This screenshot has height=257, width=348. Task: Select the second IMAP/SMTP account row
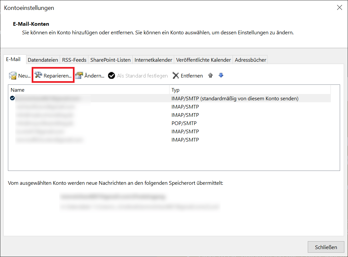(x=170, y=107)
